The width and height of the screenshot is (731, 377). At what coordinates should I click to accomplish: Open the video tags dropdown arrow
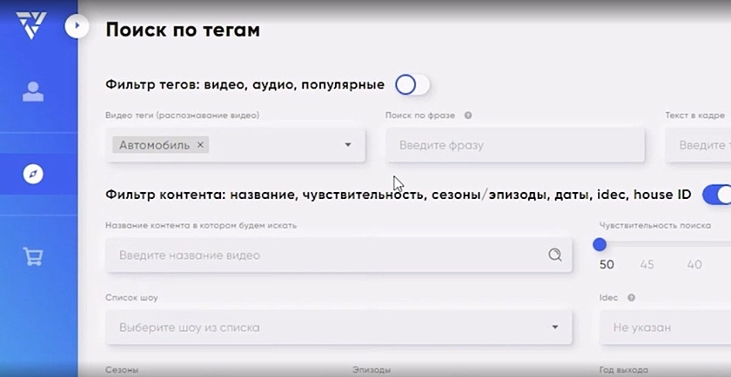[348, 145]
